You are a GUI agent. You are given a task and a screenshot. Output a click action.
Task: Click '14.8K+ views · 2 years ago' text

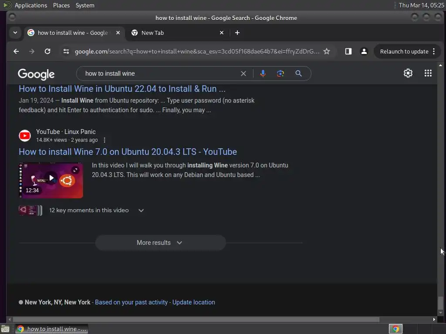click(x=67, y=140)
